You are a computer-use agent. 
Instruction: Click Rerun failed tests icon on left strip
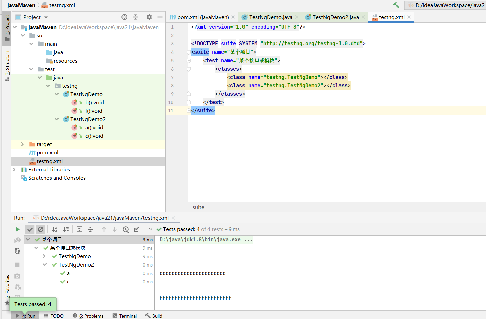[x=17, y=240]
